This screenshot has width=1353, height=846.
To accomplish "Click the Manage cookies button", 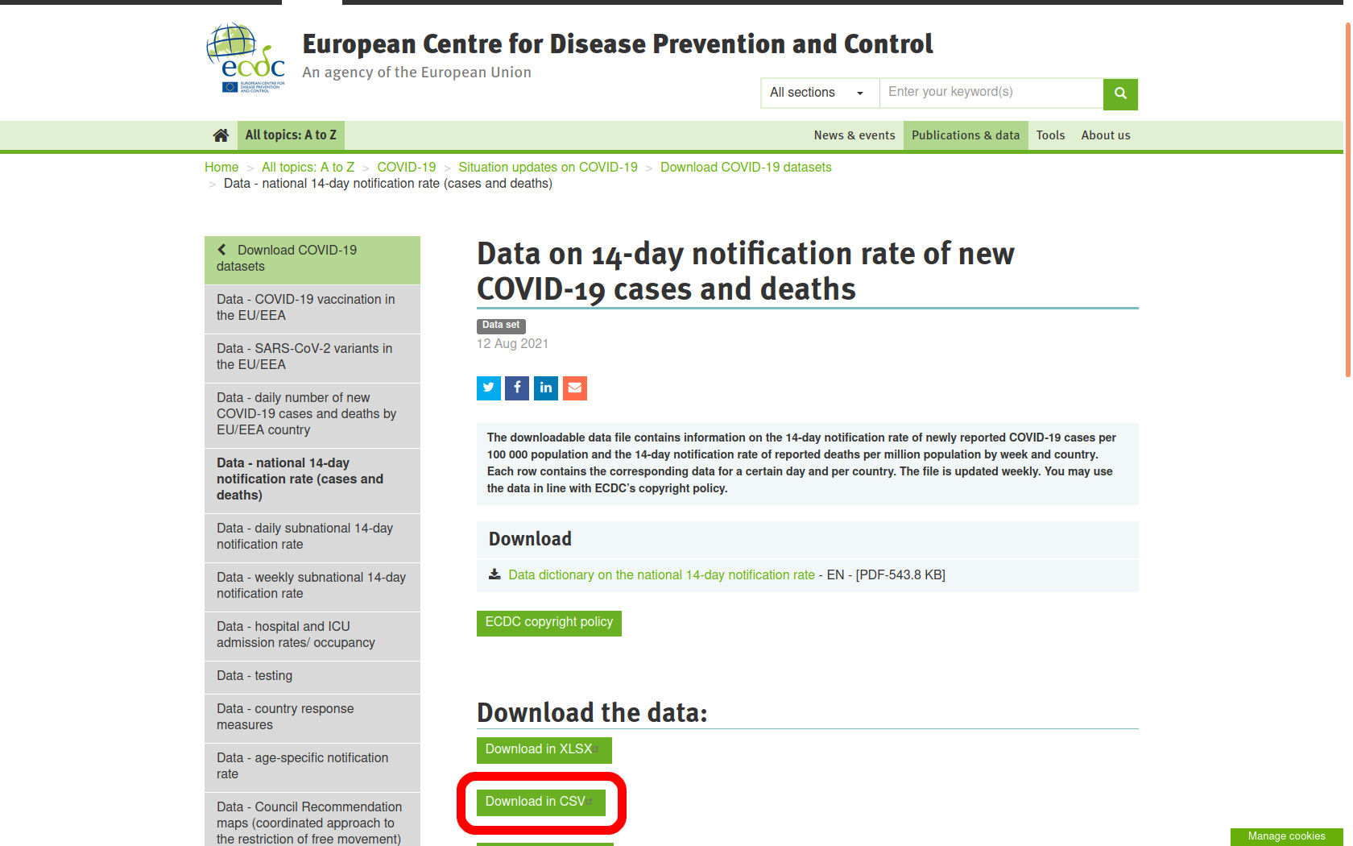I will tap(1286, 836).
